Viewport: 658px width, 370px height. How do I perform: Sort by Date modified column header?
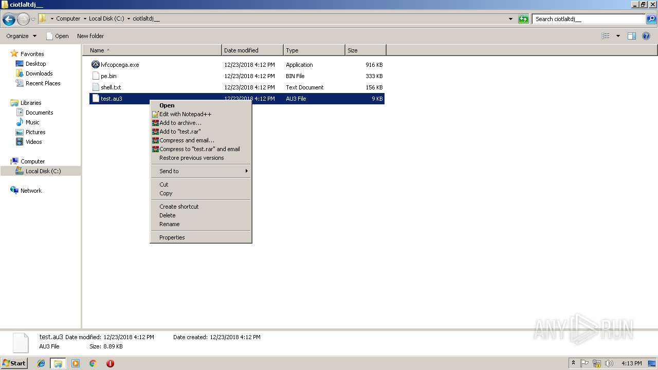point(252,50)
